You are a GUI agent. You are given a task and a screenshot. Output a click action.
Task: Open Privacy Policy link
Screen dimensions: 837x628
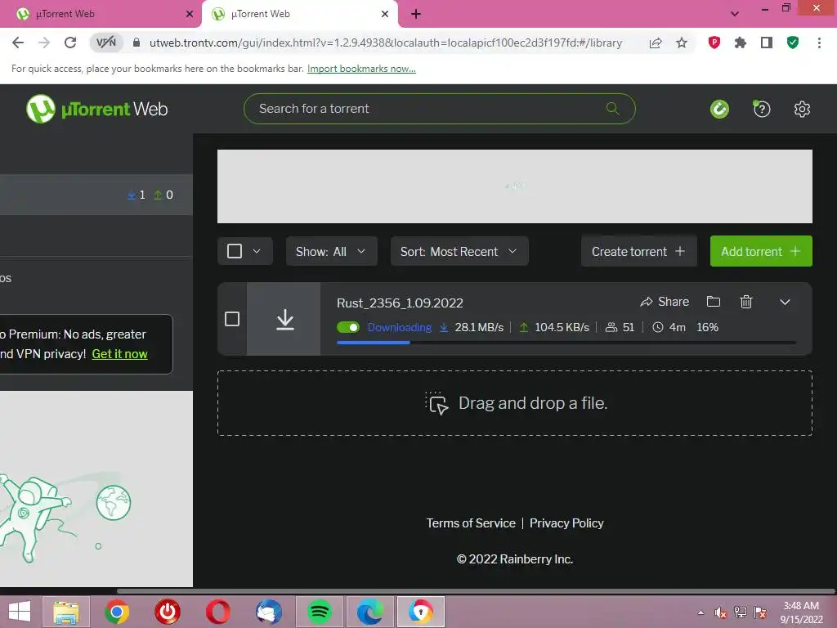[566, 523]
